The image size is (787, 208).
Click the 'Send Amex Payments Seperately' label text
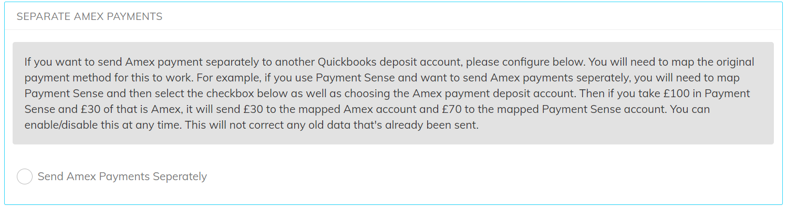click(x=122, y=176)
